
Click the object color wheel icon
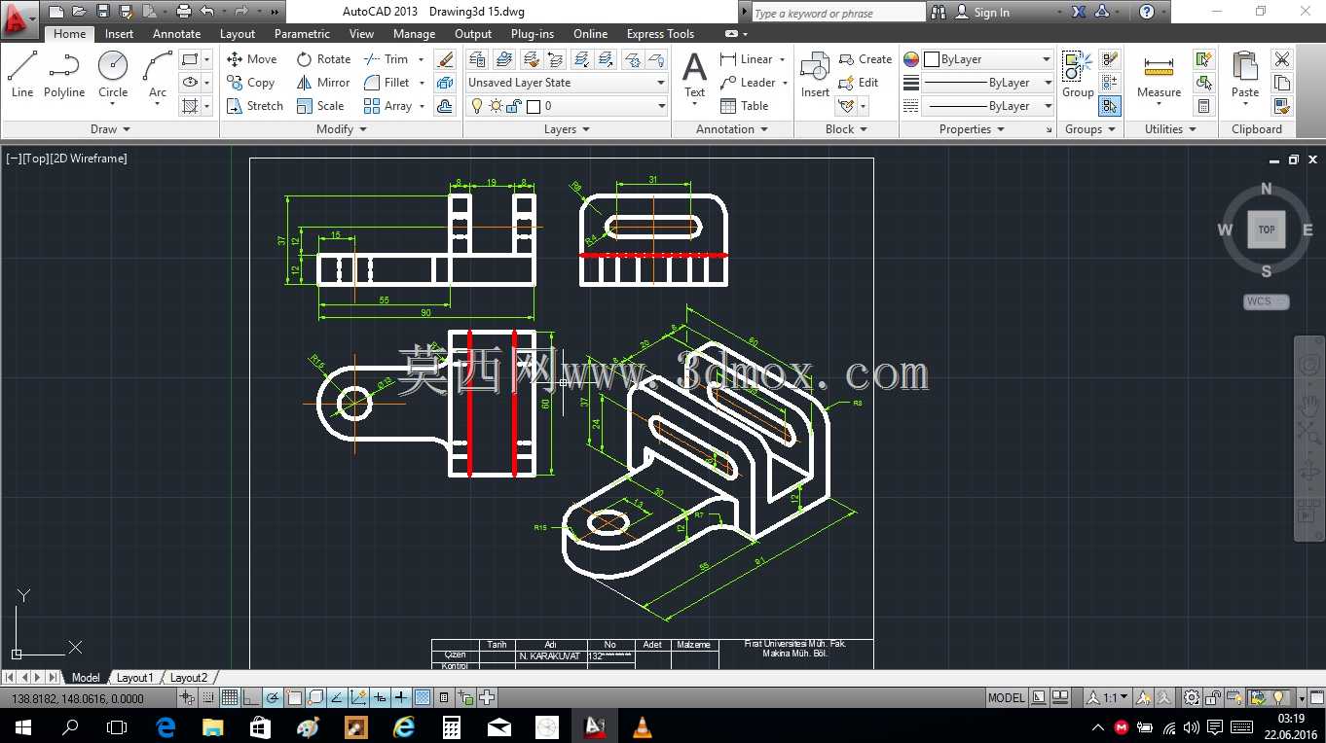pyautogui.click(x=911, y=59)
